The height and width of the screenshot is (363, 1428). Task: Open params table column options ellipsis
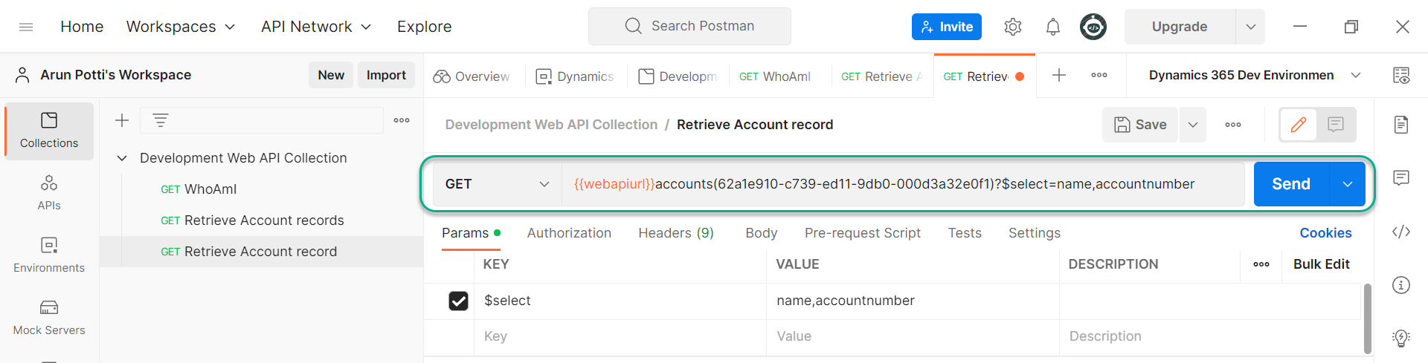click(x=1261, y=264)
